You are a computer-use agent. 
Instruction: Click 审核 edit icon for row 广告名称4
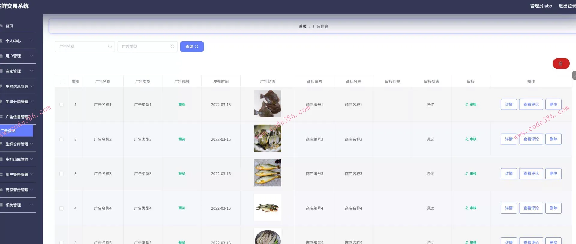pos(467,208)
